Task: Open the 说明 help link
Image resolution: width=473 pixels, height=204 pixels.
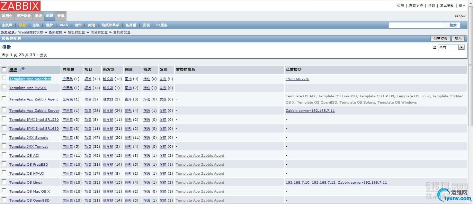Action: coord(401,6)
